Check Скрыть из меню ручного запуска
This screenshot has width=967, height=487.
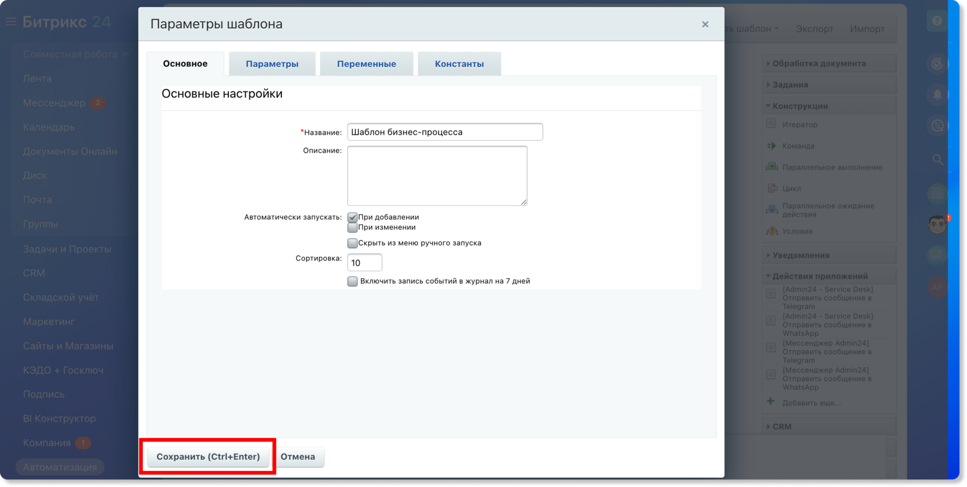point(352,243)
